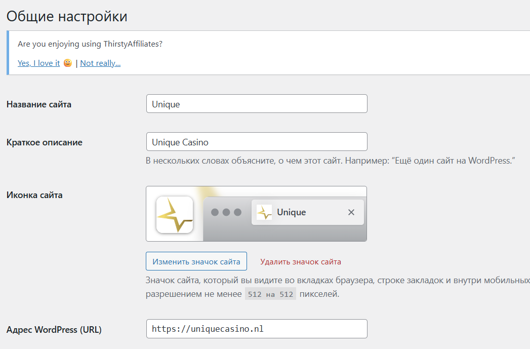
Task: Open the Not really... link
Action: [x=100, y=63]
